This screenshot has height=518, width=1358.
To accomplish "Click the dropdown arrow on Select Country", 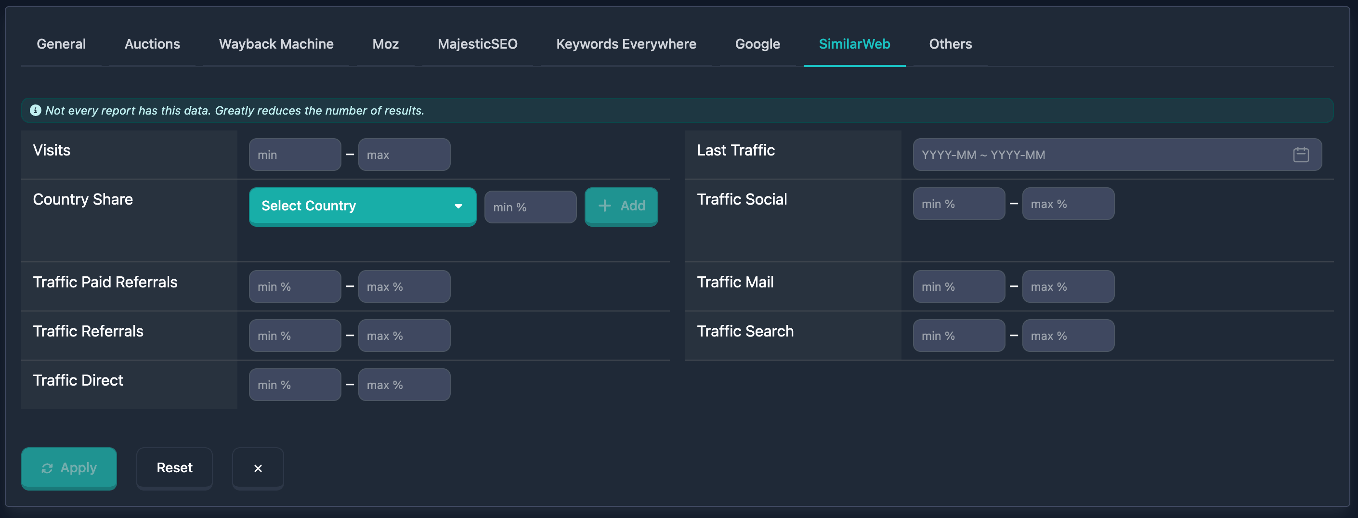I will pos(458,207).
